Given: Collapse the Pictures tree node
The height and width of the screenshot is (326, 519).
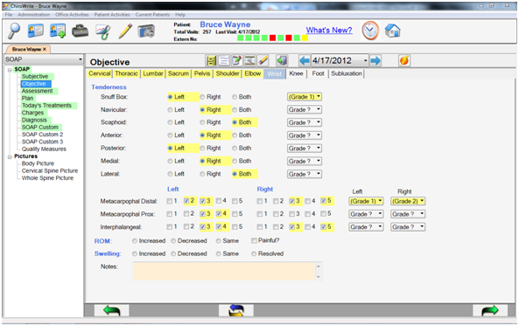Looking at the screenshot, I should pyautogui.click(x=10, y=156).
